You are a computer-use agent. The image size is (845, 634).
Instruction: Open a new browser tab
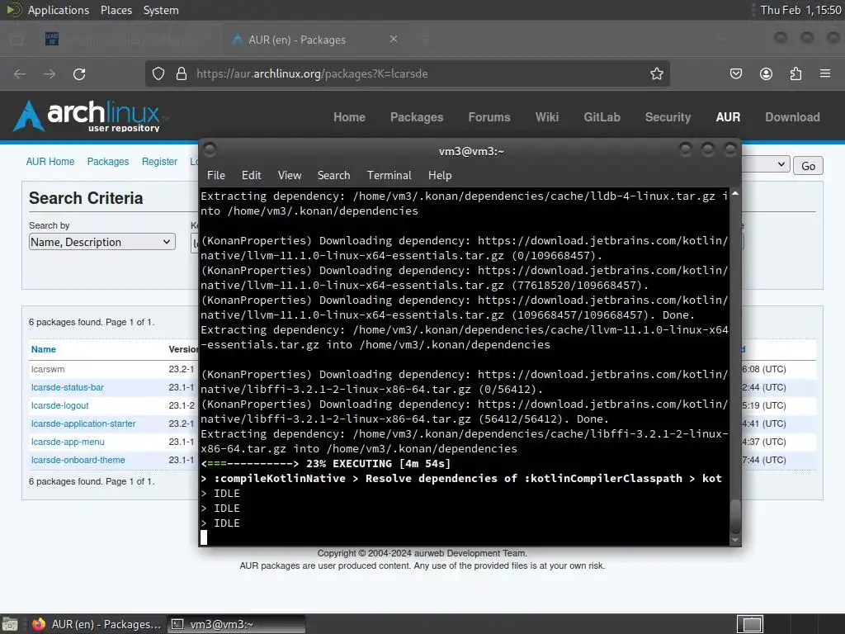click(425, 40)
